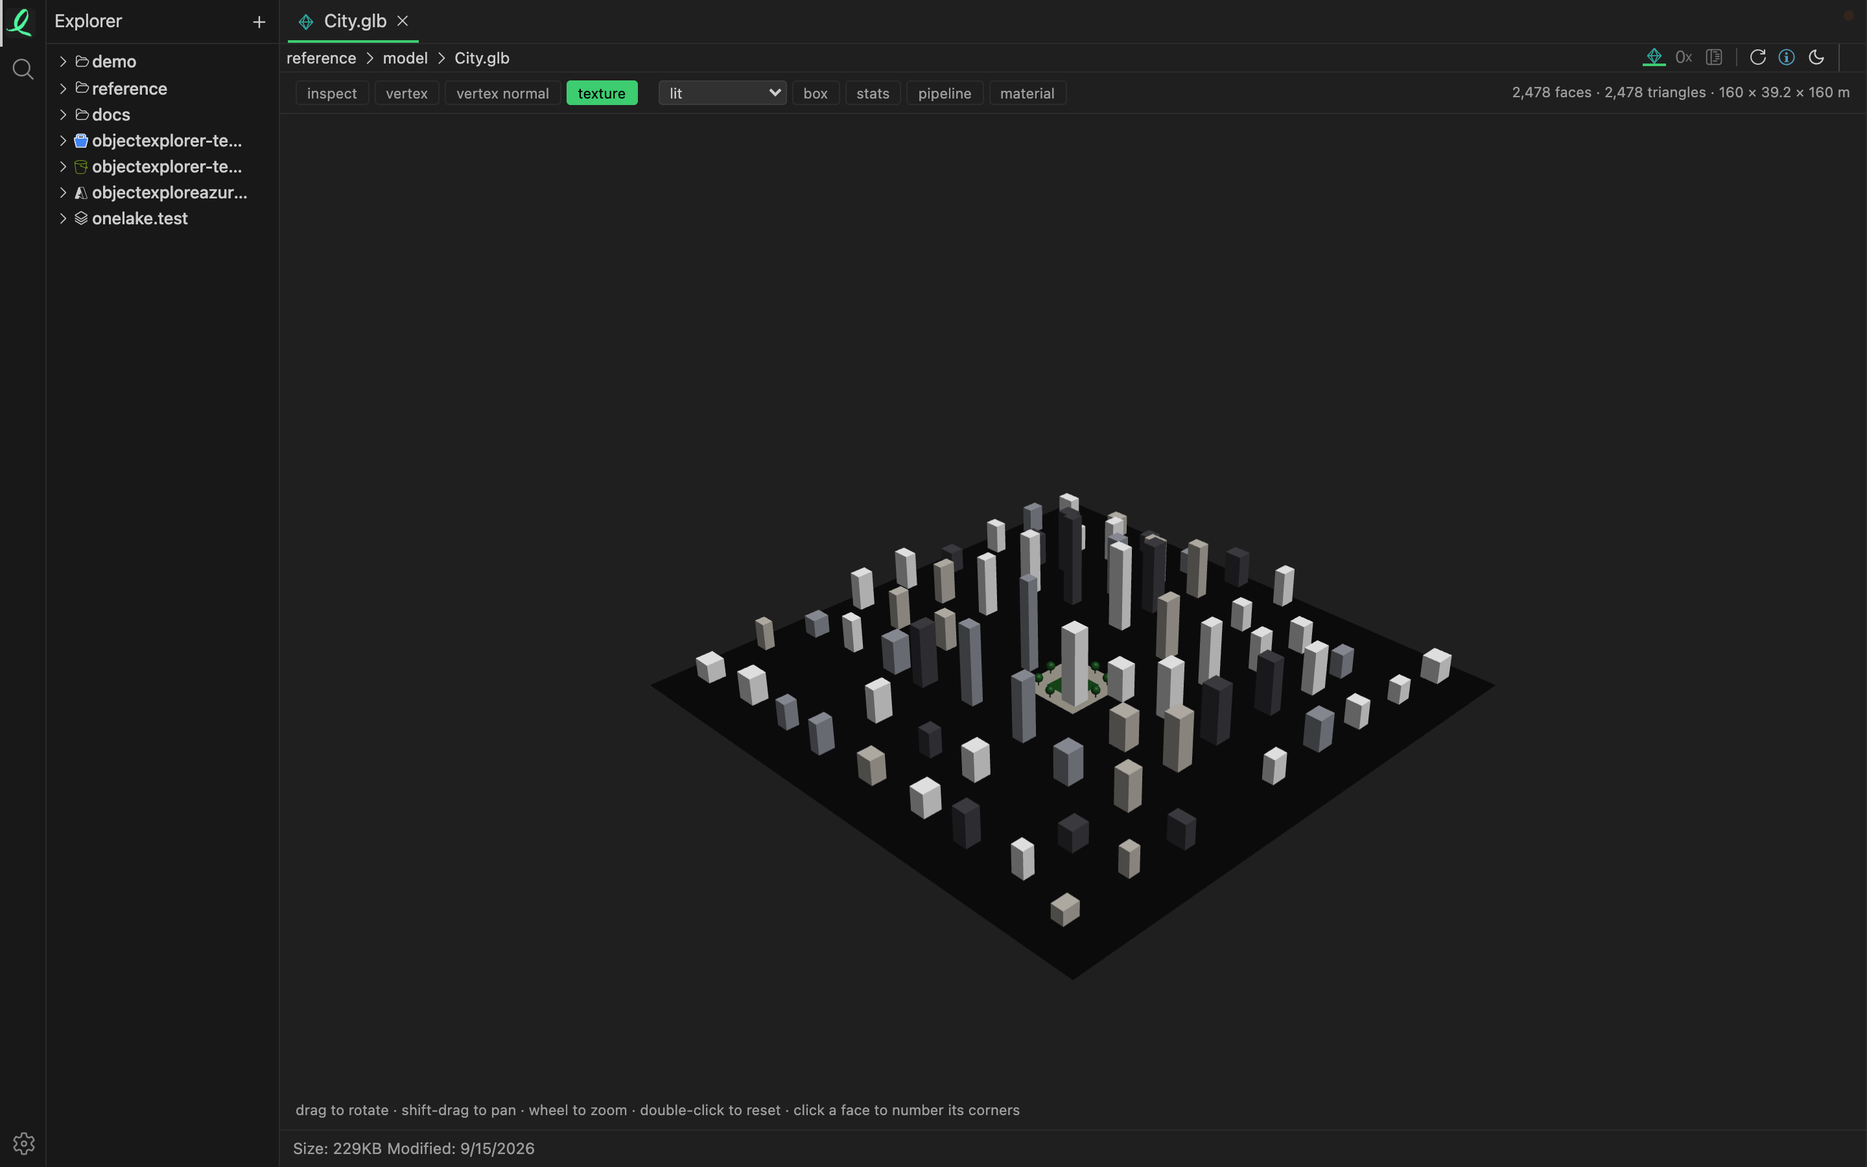Open the outline panel view icon

pos(1714,57)
